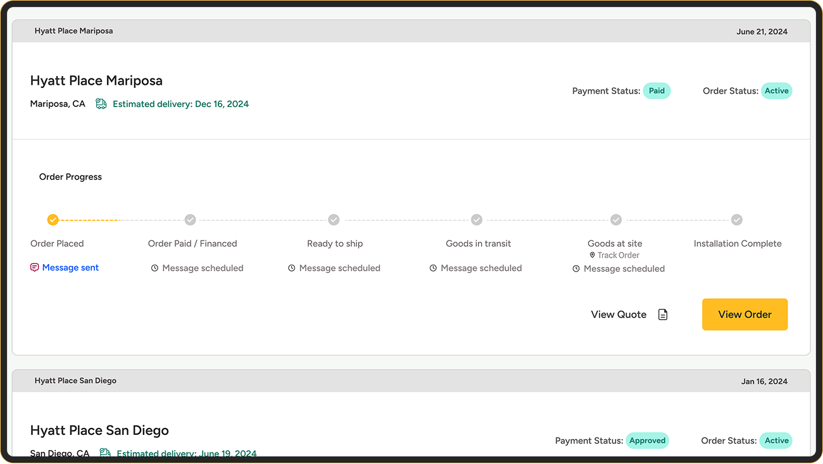The image size is (823, 464).
Task: Click the red message icon under Order Placed
Action: tap(35, 268)
